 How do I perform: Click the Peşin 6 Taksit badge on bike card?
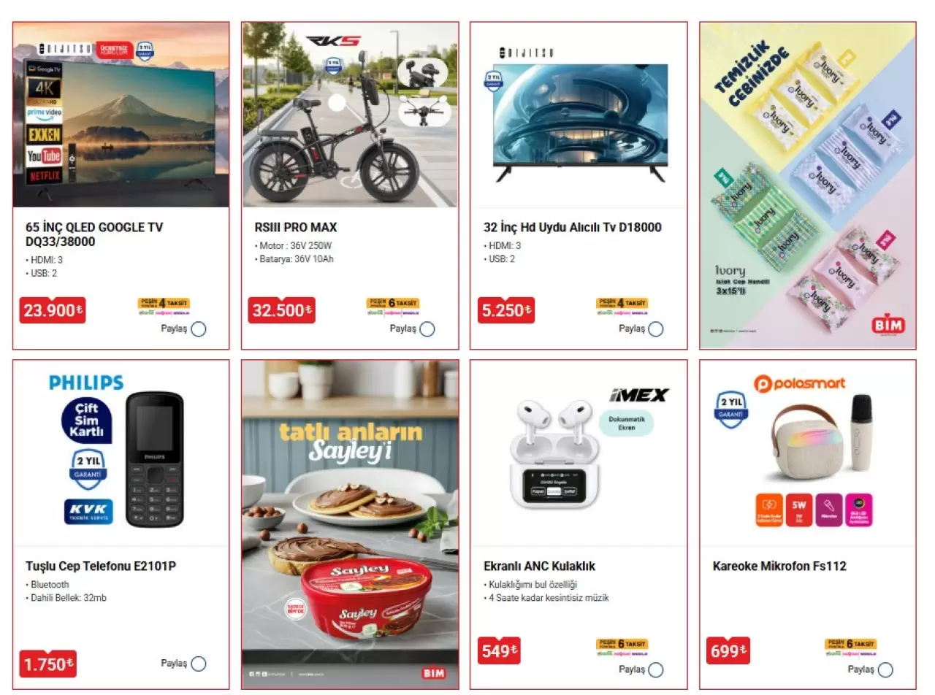pos(393,307)
